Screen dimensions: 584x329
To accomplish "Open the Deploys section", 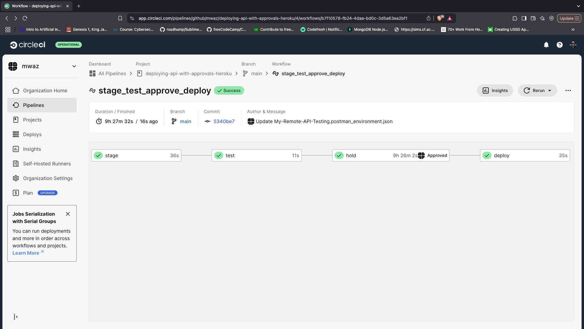I will coord(32,134).
